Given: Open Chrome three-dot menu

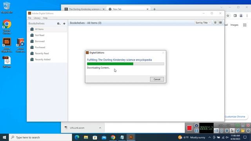Looking at the screenshot, I should (x=247, y=16).
